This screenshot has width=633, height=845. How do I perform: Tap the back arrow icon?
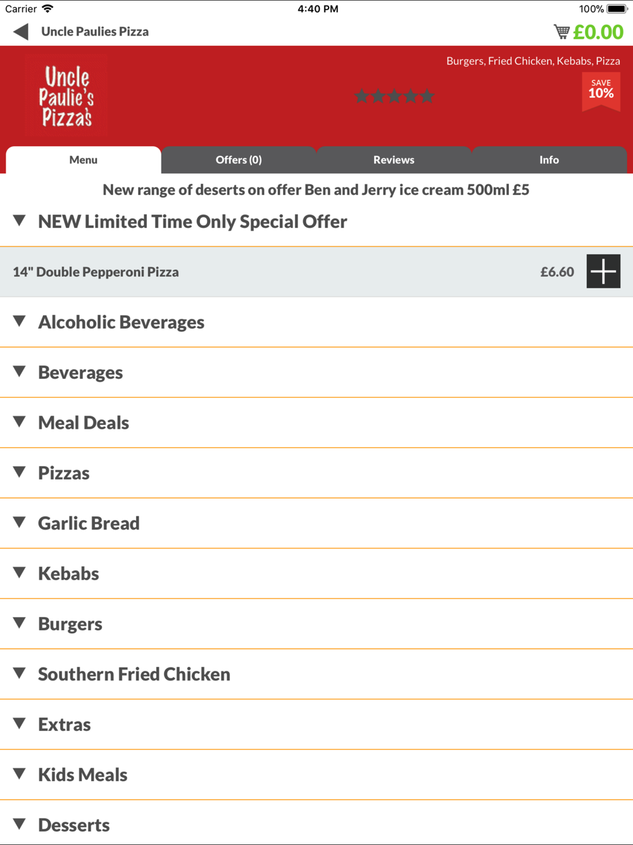point(21,32)
